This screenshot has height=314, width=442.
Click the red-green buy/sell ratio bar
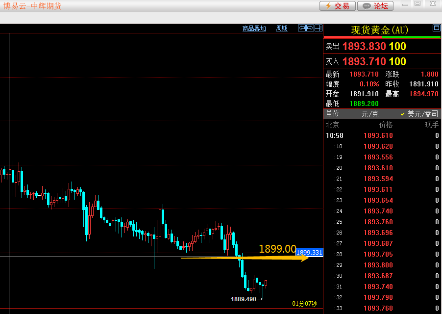coord(382,37)
